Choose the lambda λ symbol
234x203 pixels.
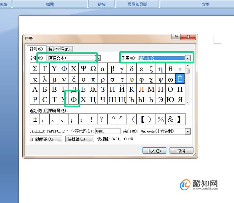coord(45,79)
